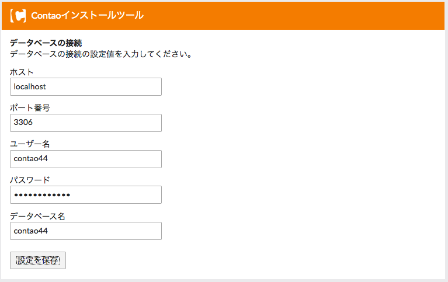This screenshot has width=448, height=282.
Task: Click the ポート番号 label
Action: (30, 107)
